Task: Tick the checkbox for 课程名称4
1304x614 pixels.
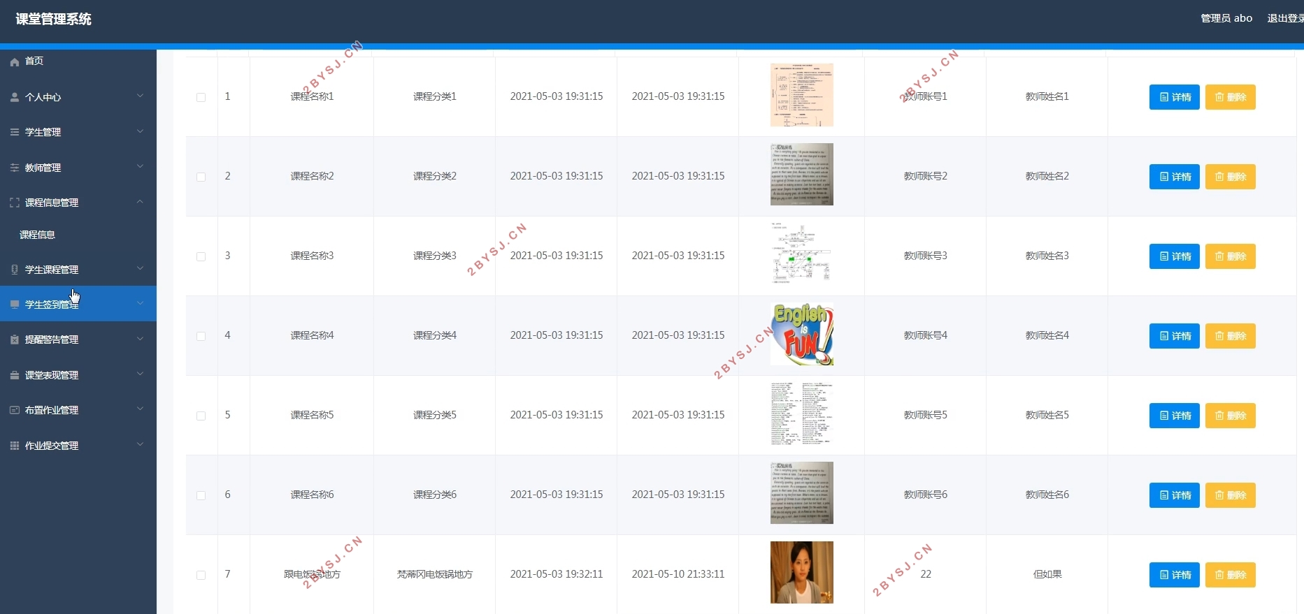Action: pyautogui.click(x=201, y=336)
